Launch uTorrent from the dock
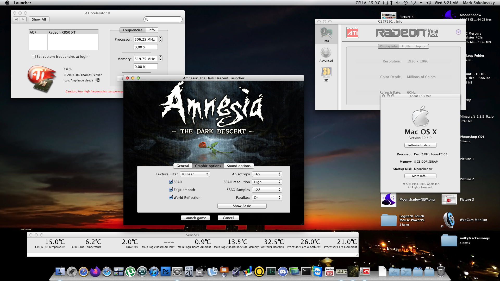This screenshot has height=281, width=500. (130, 272)
